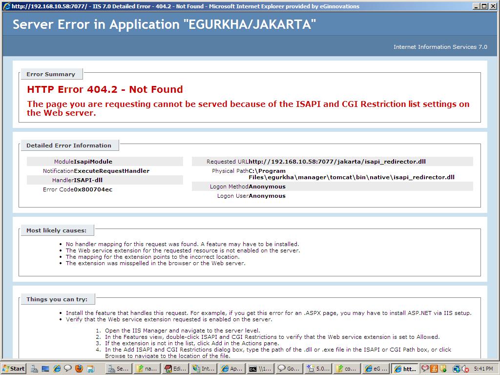Viewport: 500px width, 375px height.
Task: Click the 'Most likely causes:' section label
Action: [57, 230]
